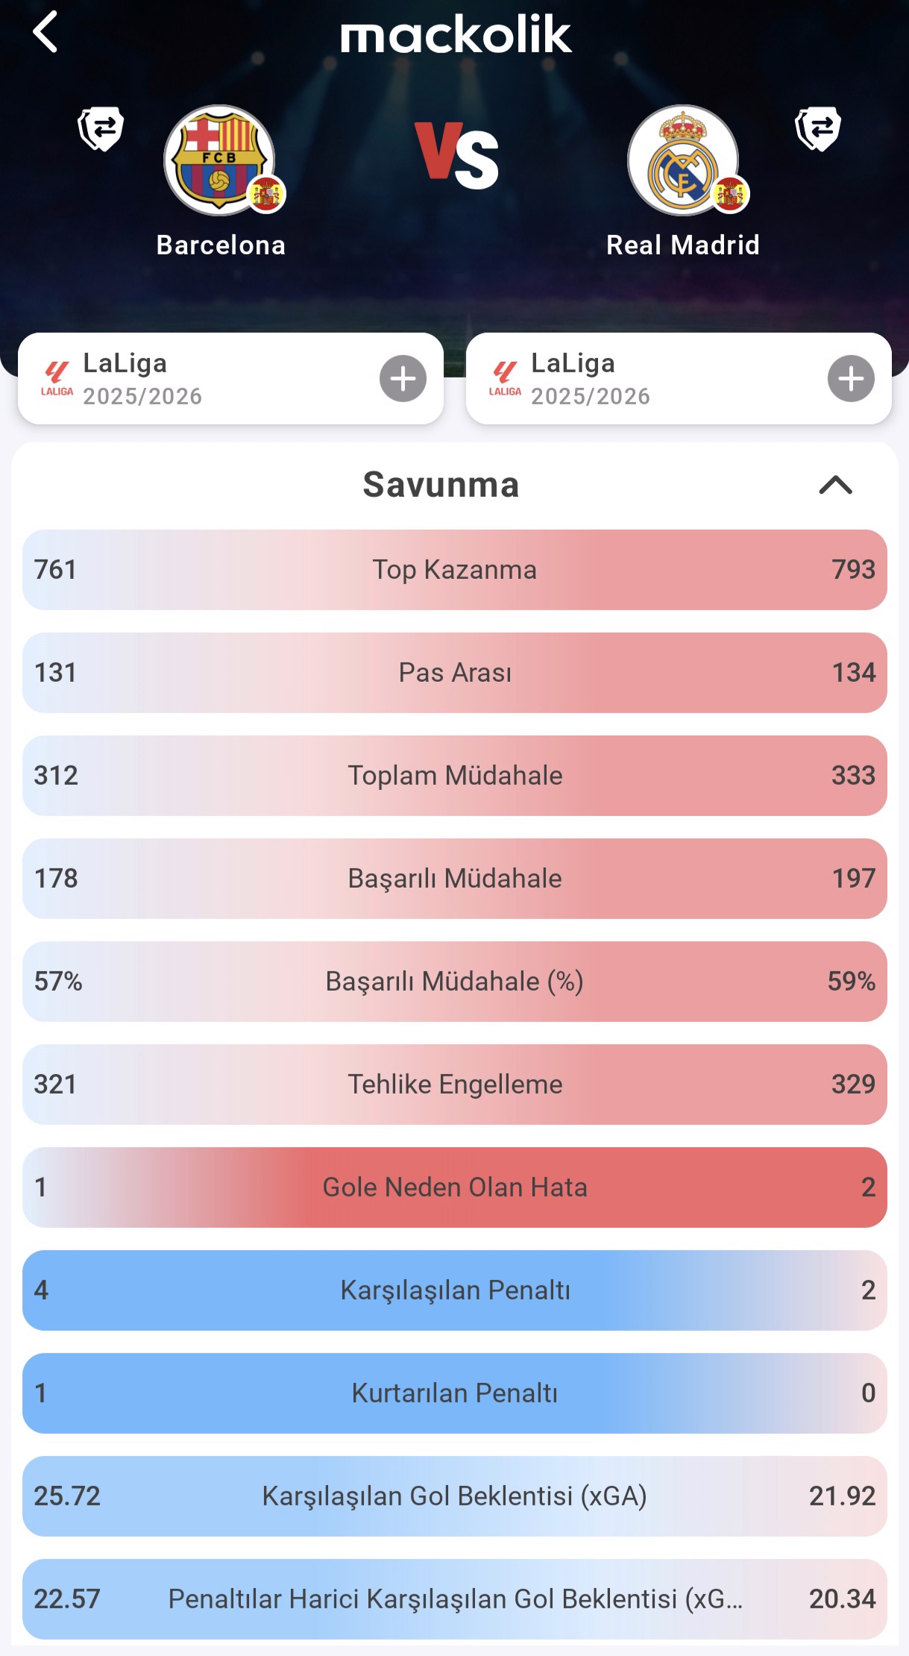The width and height of the screenshot is (909, 1656).
Task: Open Real Madrid's LaLiga 2025/2026 season selector
Action: 678,379
